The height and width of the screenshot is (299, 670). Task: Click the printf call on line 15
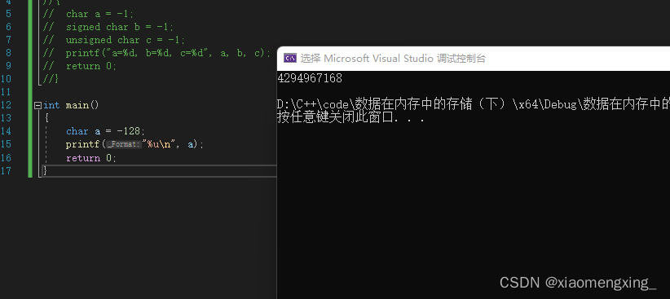134,145
